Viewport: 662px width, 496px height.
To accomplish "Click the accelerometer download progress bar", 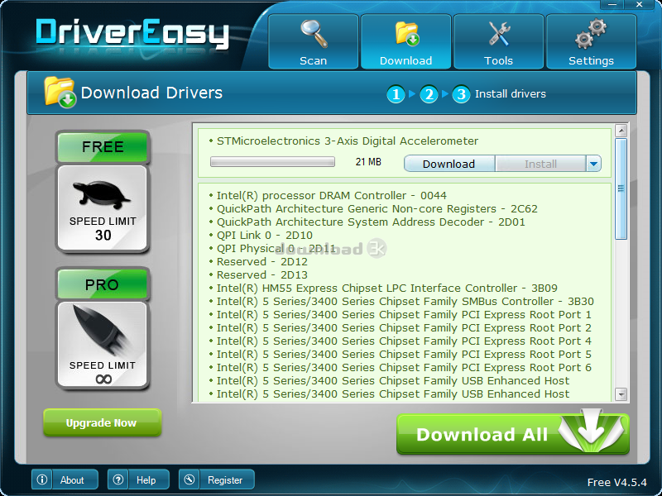I will tap(272, 162).
